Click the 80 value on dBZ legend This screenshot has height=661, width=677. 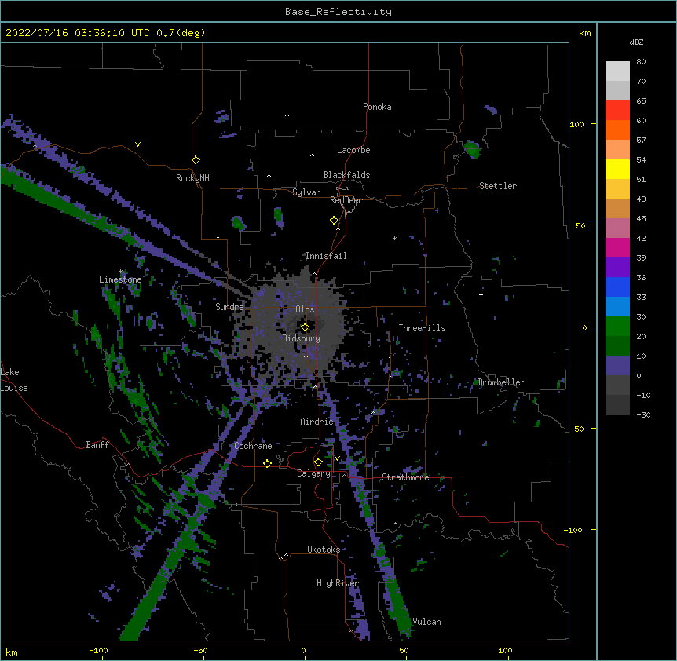coord(641,62)
